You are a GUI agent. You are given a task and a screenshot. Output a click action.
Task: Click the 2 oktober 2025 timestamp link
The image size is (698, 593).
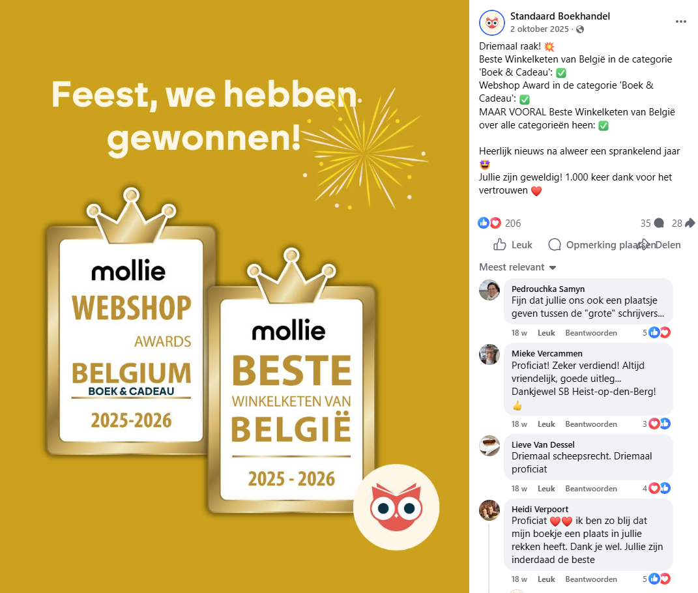point(539,29)
